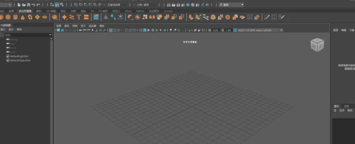The height and width of the screenshot is (144, 355).
Task: Expand the outliner search filter dropdown
Action: point(51,35)
